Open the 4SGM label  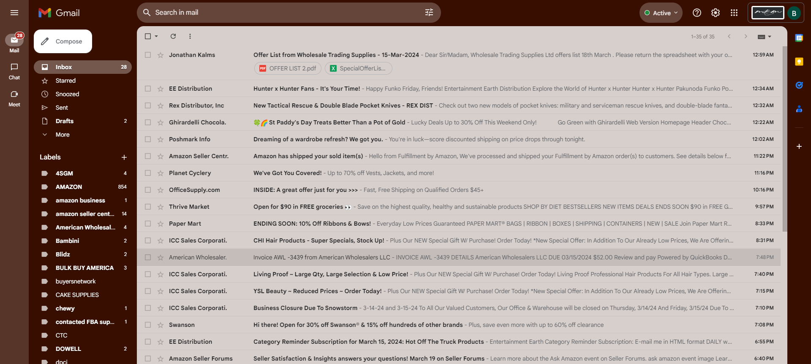83,173
